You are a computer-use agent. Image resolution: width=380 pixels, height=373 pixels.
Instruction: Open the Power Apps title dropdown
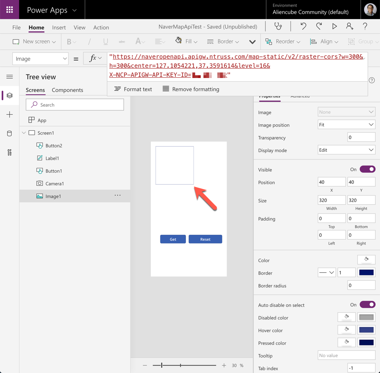(x=75, y=10)
